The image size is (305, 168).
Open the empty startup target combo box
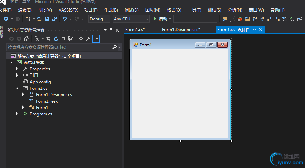(x=195, y=19)
